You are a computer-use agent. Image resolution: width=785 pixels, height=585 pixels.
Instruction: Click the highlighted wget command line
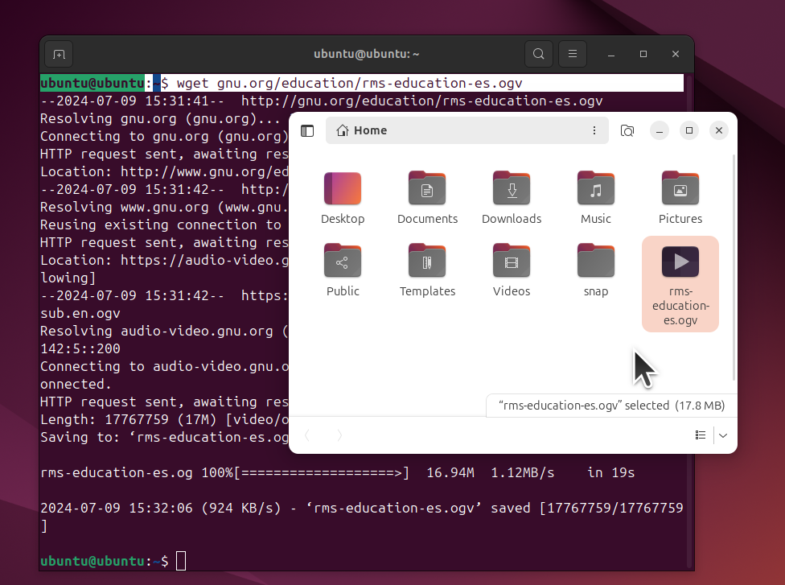click(x=361, y=83)
